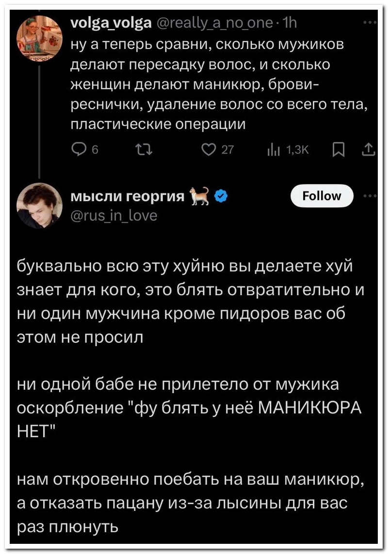Open more options on volga_volga tweet
This screenshot has height=554, width=388.
pyautogui.click(x=371, y=23)
